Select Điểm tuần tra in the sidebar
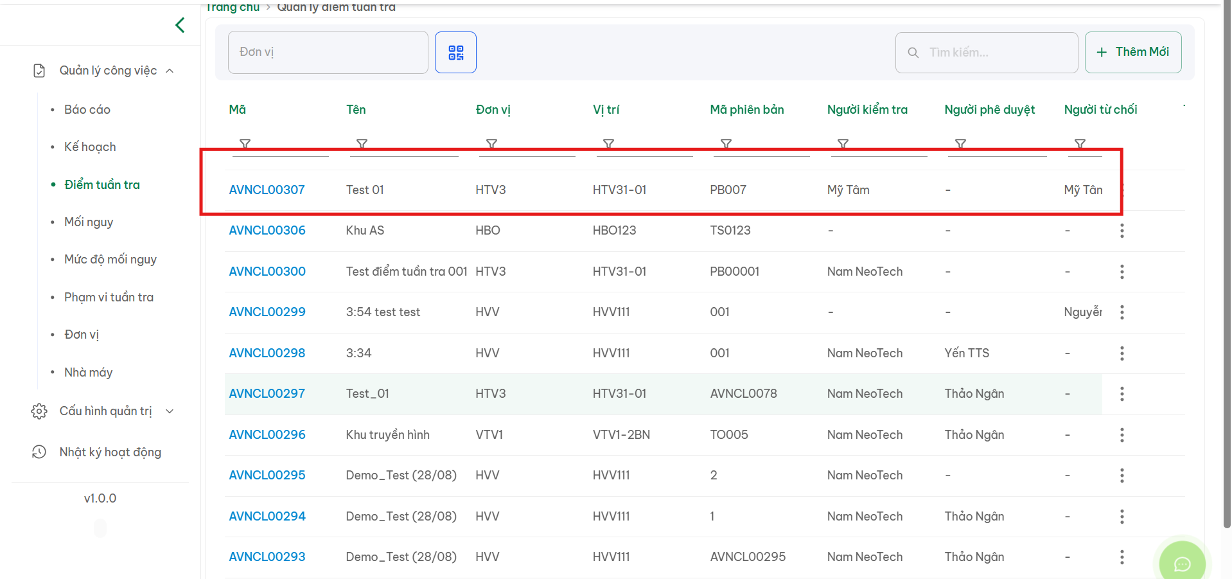The image size is (1232, 579). (x=102, y=184)
